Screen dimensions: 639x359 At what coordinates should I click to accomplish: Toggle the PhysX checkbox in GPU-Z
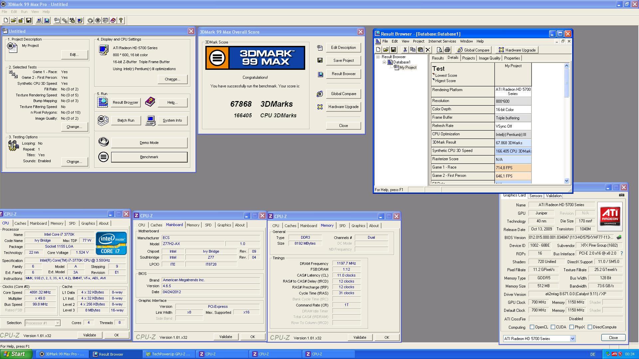(571, 327)
